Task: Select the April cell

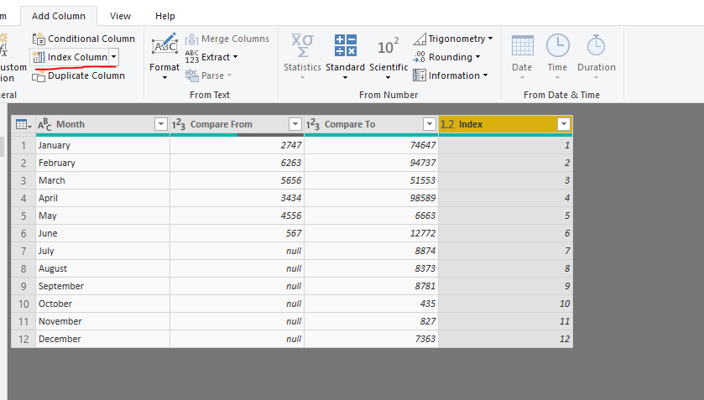Action: pyautogui.click(x=102, y=198)
